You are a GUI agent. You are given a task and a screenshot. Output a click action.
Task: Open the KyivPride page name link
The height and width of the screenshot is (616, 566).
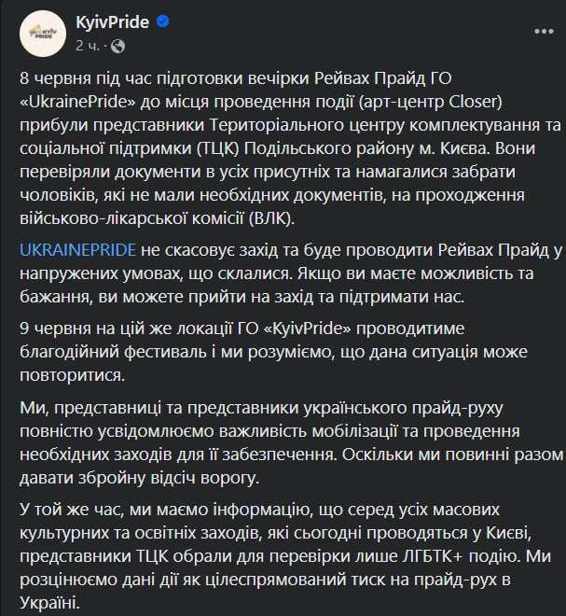point(107,22)
